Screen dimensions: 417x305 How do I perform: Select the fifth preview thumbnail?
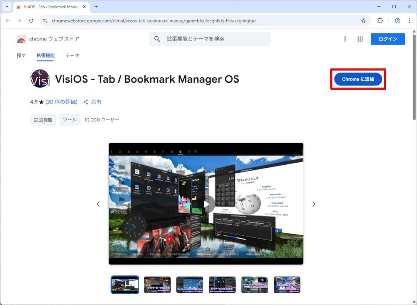pyautogui.click(x=254, y=285)
